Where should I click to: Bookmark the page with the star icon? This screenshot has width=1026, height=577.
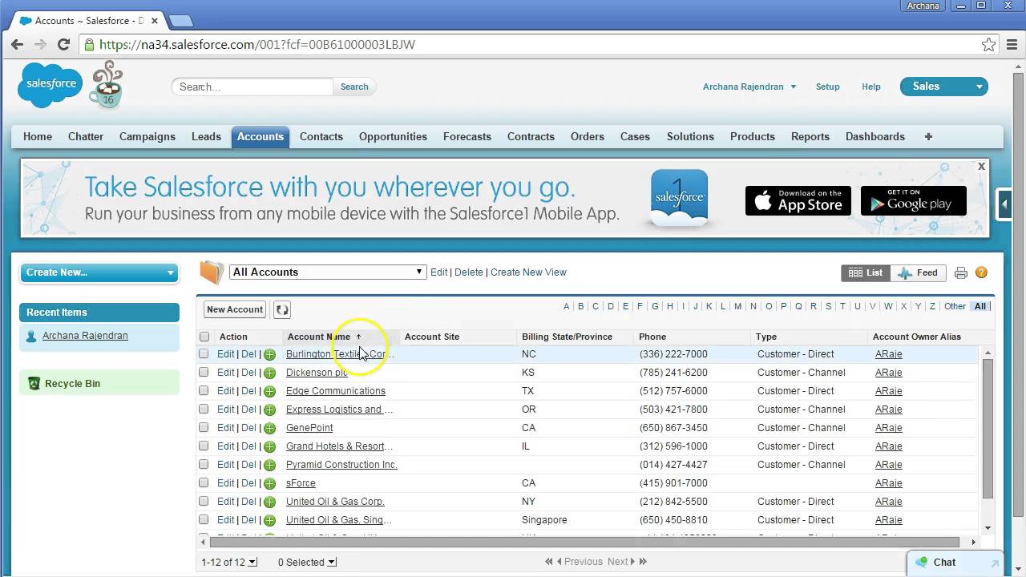[989, 45]
